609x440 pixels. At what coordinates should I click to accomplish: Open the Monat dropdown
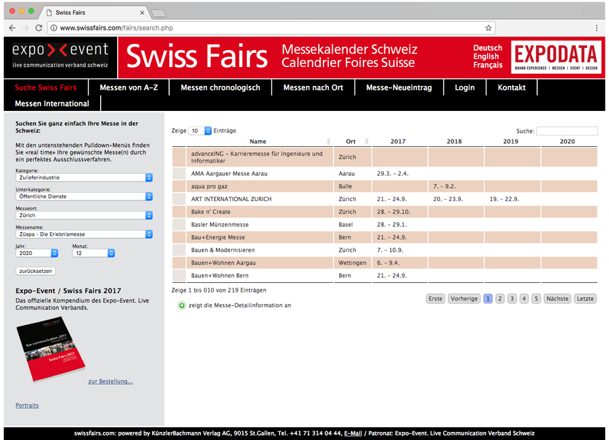click(93, 253)
